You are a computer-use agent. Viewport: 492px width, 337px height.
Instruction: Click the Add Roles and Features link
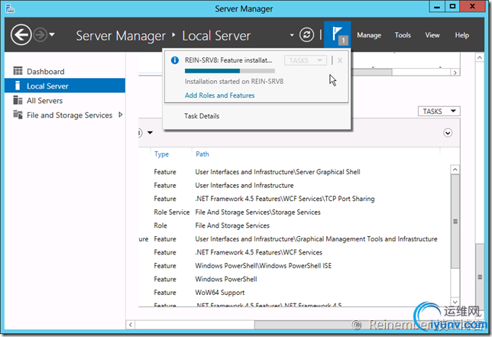(x=220, y=96)
